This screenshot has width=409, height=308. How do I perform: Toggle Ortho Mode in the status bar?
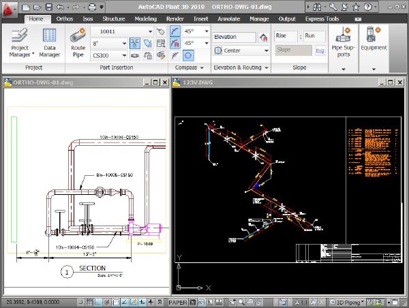[x=98, y=303]
